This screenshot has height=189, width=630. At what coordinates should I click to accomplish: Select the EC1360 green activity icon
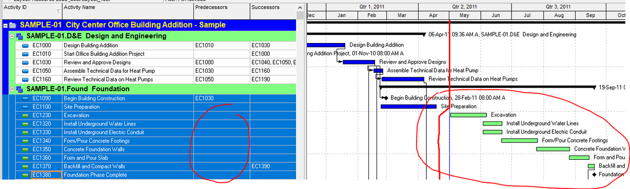point(26,158)
